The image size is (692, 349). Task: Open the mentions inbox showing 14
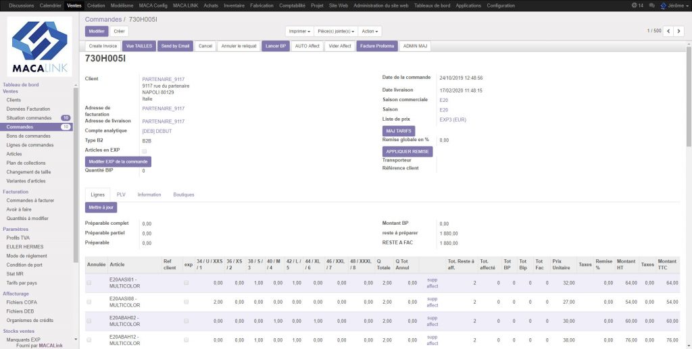pyautogui.click(x=637, y=5)
